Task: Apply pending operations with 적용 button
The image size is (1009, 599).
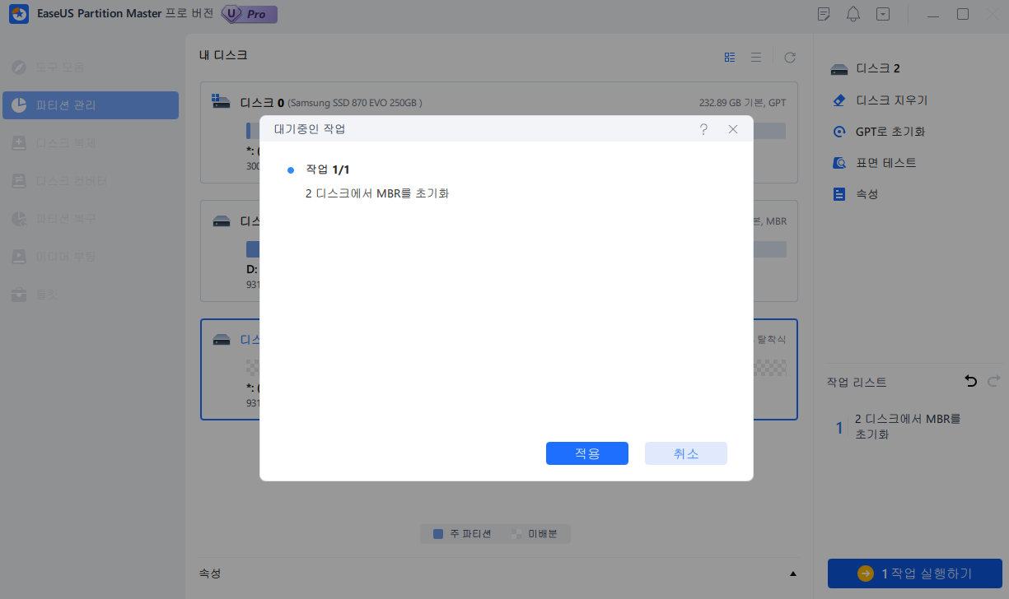Action: [586, 453]
